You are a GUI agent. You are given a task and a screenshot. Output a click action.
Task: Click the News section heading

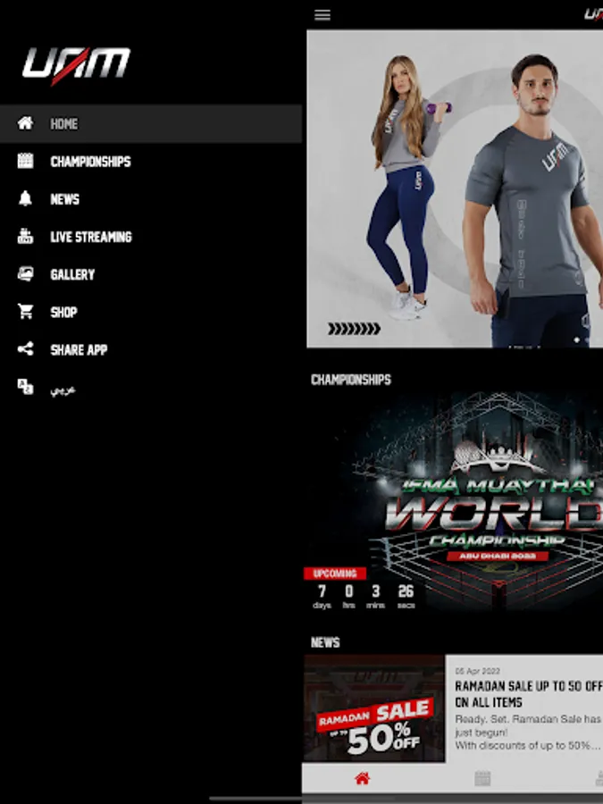coord(325,642)
